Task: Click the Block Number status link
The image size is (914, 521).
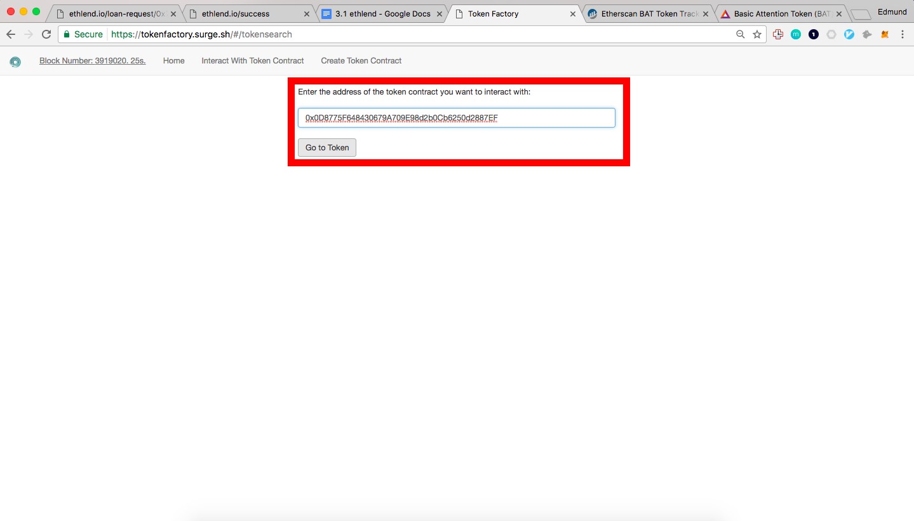Action: (x=92, y=61)
